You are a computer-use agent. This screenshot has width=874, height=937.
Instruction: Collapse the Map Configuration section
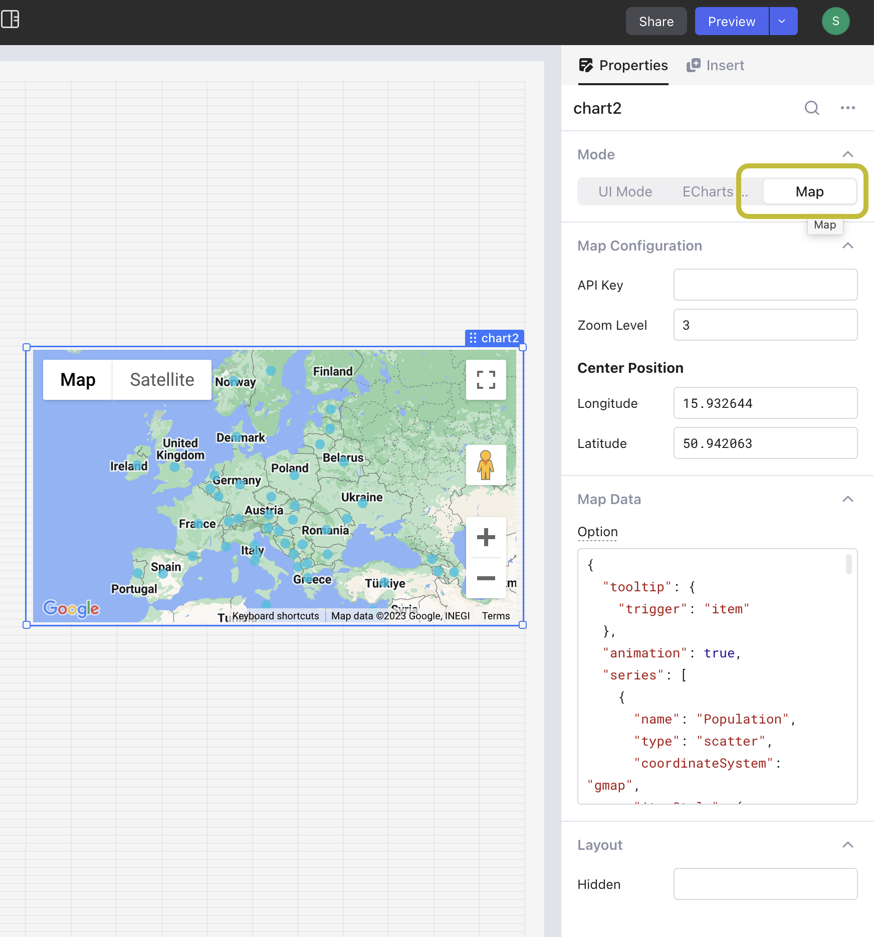tap(847, 246)
